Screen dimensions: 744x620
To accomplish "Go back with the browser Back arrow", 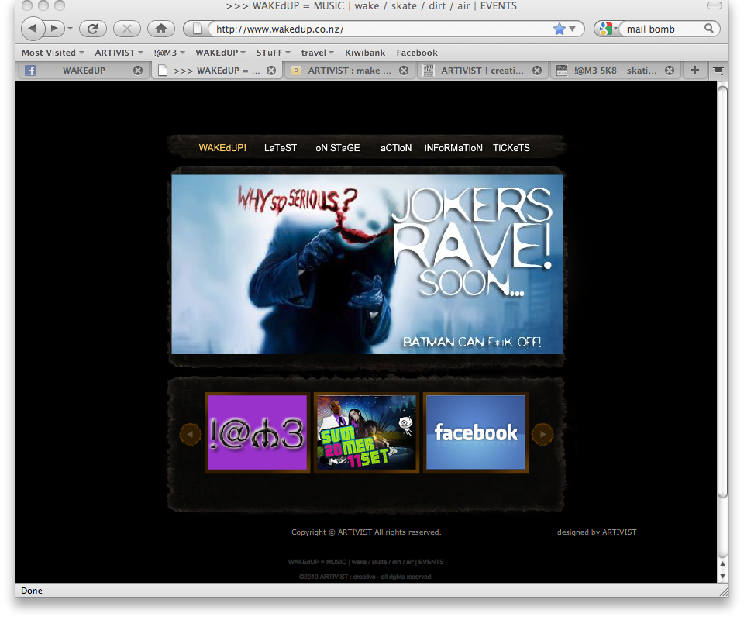I will 33,29.
